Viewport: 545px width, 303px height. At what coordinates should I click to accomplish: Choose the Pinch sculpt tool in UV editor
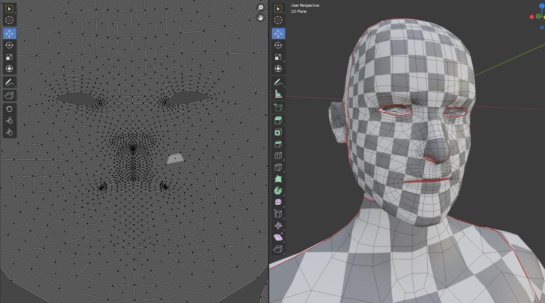[x=9, y=132]
